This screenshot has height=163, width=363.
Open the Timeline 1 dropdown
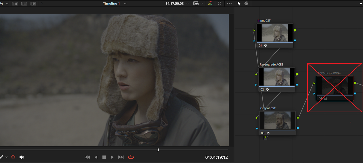(125, 4)
